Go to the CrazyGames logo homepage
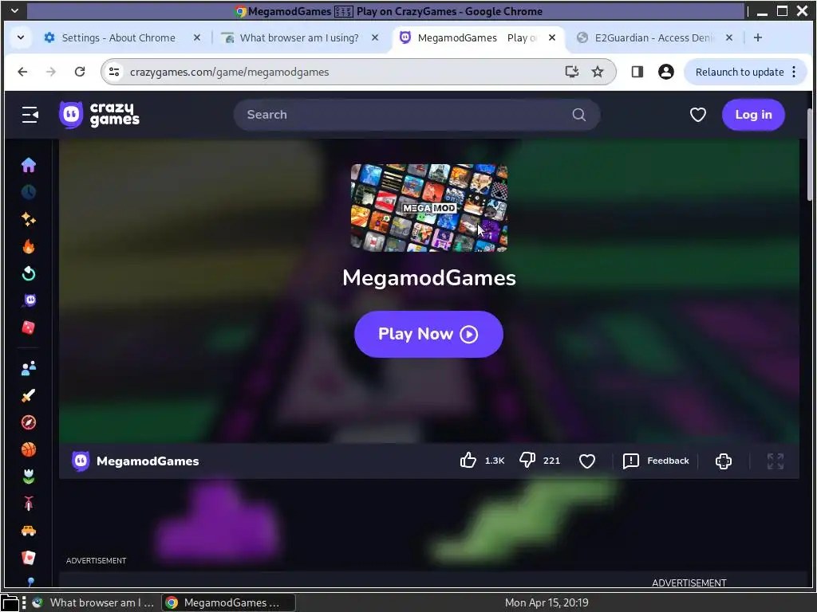 click(99, 115)
